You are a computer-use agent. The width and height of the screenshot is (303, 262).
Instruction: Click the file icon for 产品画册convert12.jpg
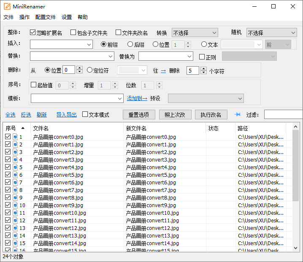[x=15, y=228]
